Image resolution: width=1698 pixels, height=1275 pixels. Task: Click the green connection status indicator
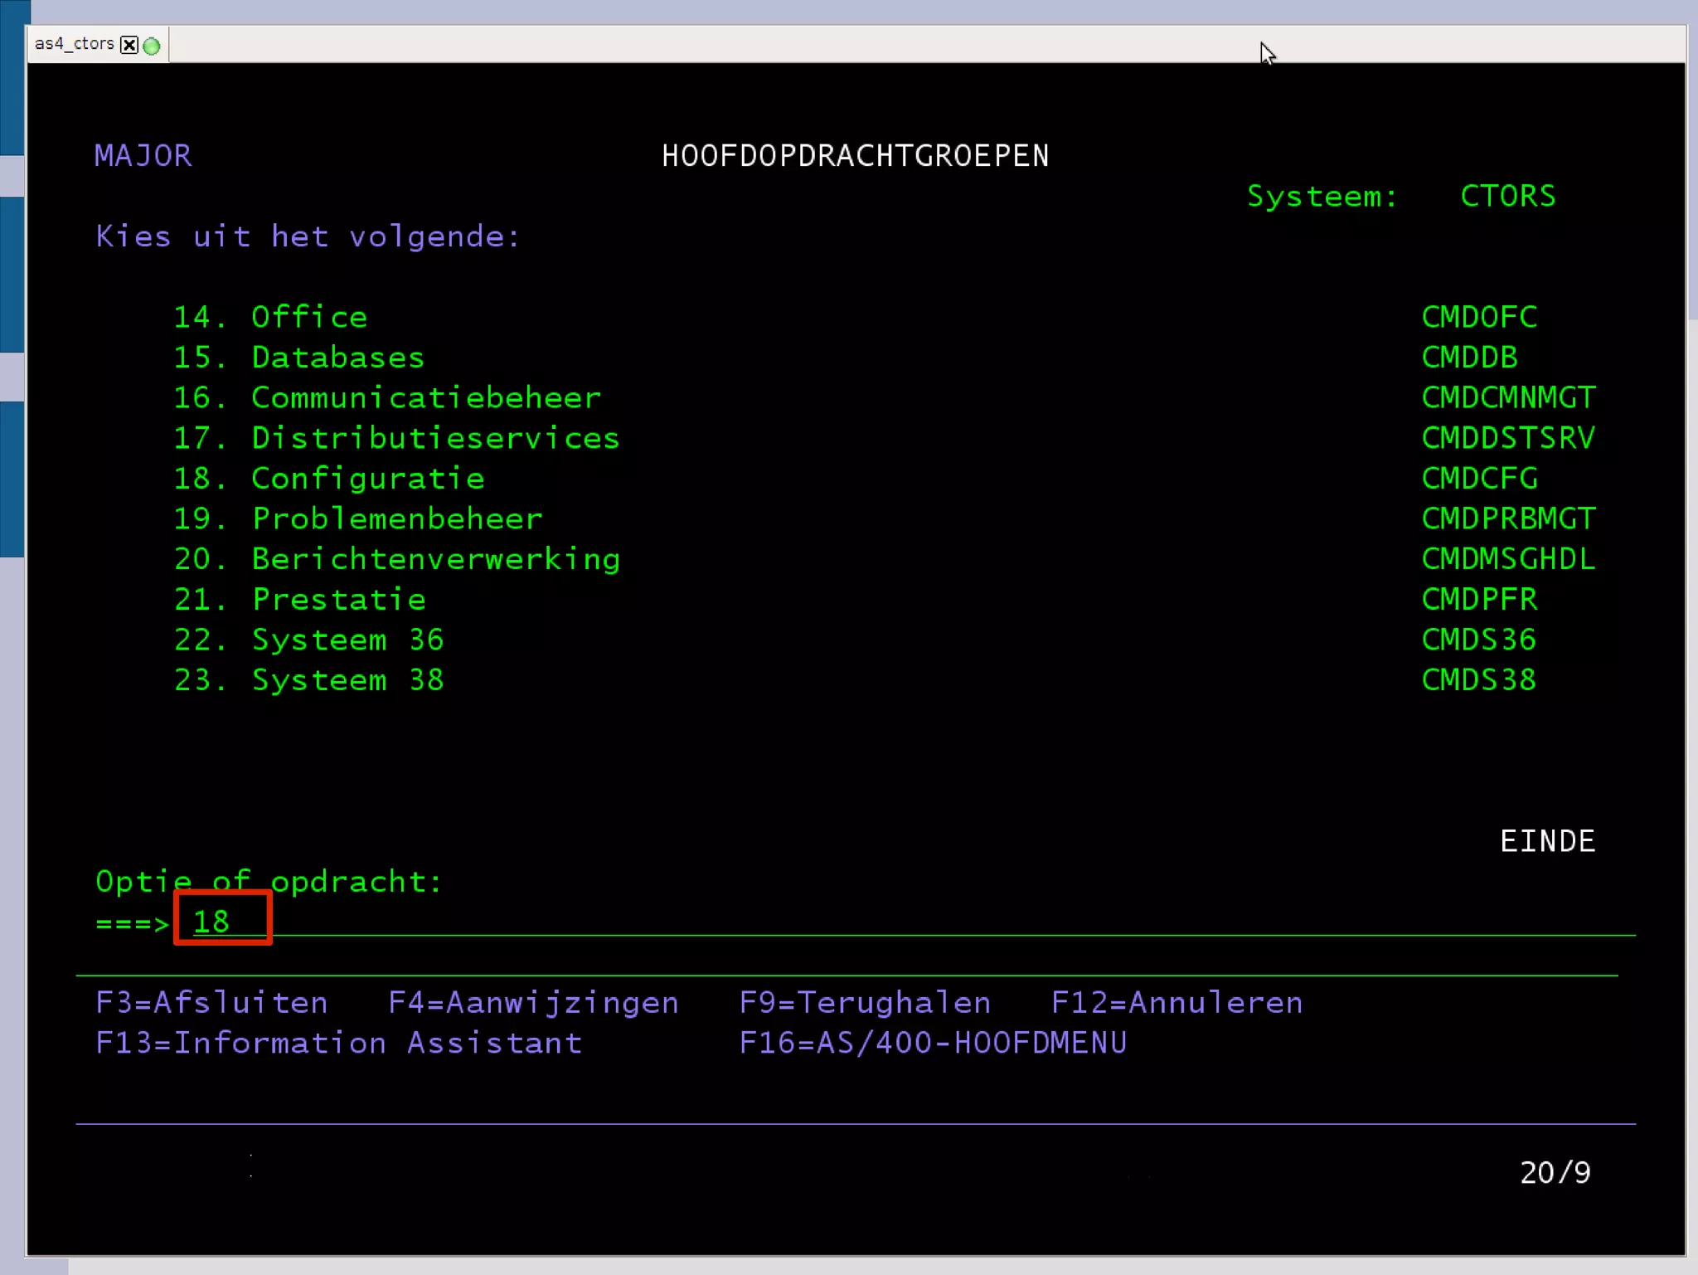point(152,46)
